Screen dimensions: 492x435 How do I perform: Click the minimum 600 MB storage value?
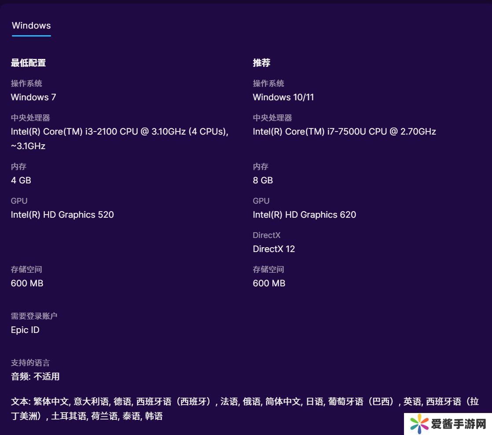coord(27,283)
